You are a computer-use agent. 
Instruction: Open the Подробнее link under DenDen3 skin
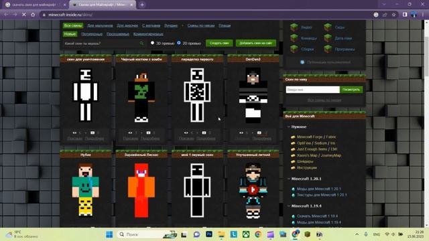click(x=262, y=139)
